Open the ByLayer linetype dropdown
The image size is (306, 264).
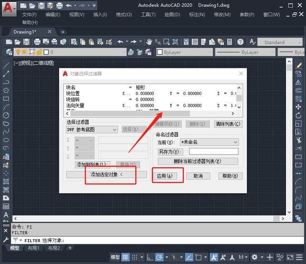coord(245,52)
